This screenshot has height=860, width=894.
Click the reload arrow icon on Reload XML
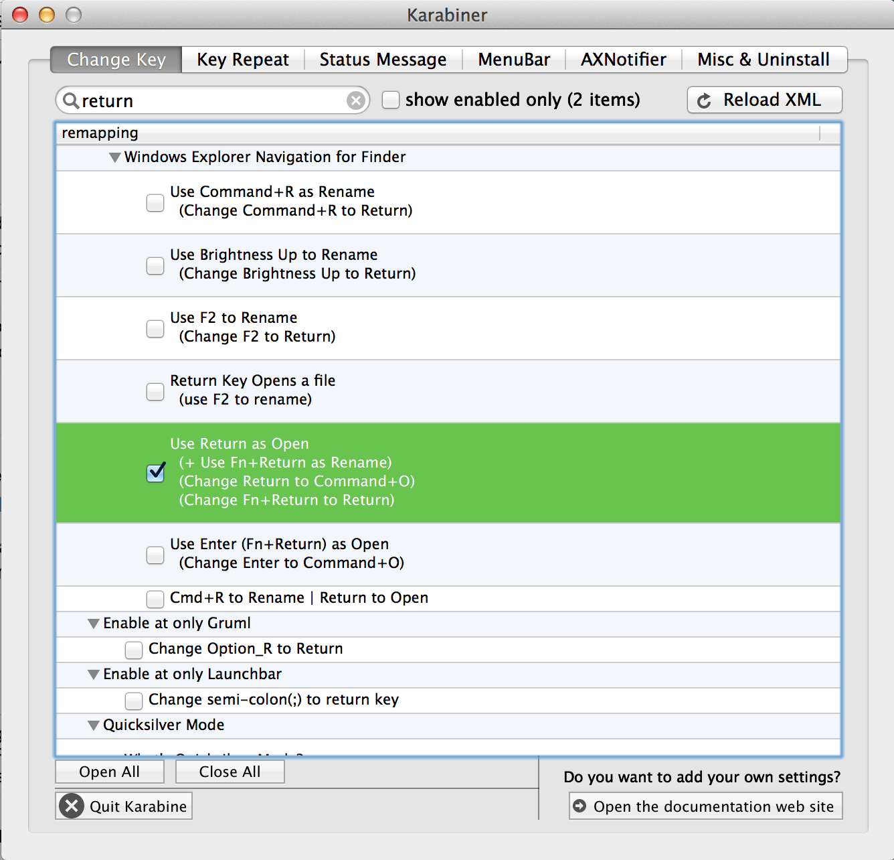(704, 100)
